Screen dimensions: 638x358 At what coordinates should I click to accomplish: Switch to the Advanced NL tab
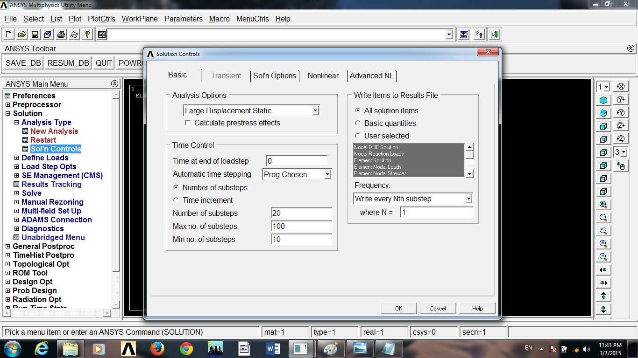pos(372,76)
